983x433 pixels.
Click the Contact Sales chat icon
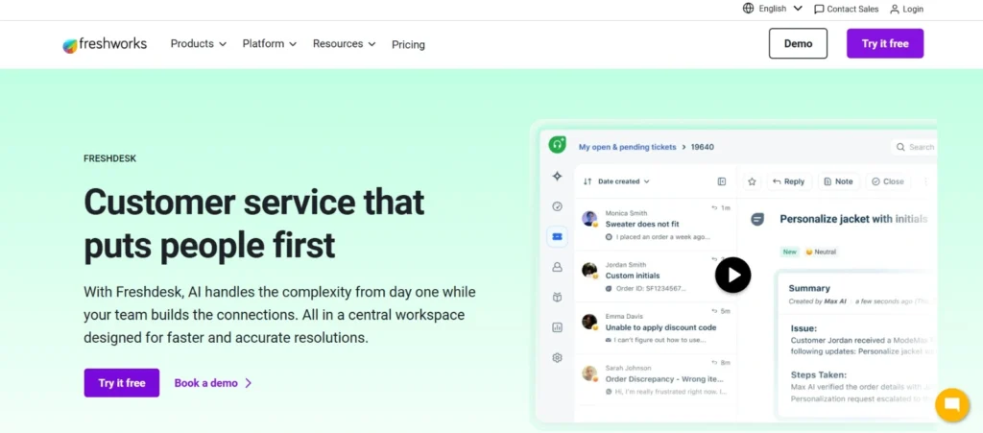(x=819, y=10)
